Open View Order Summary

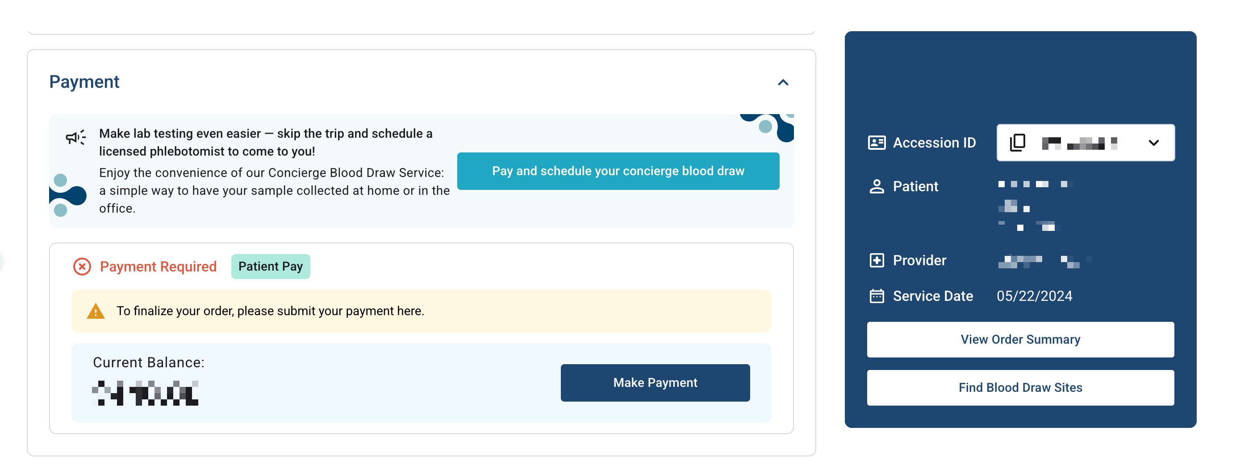(1020, 340)
